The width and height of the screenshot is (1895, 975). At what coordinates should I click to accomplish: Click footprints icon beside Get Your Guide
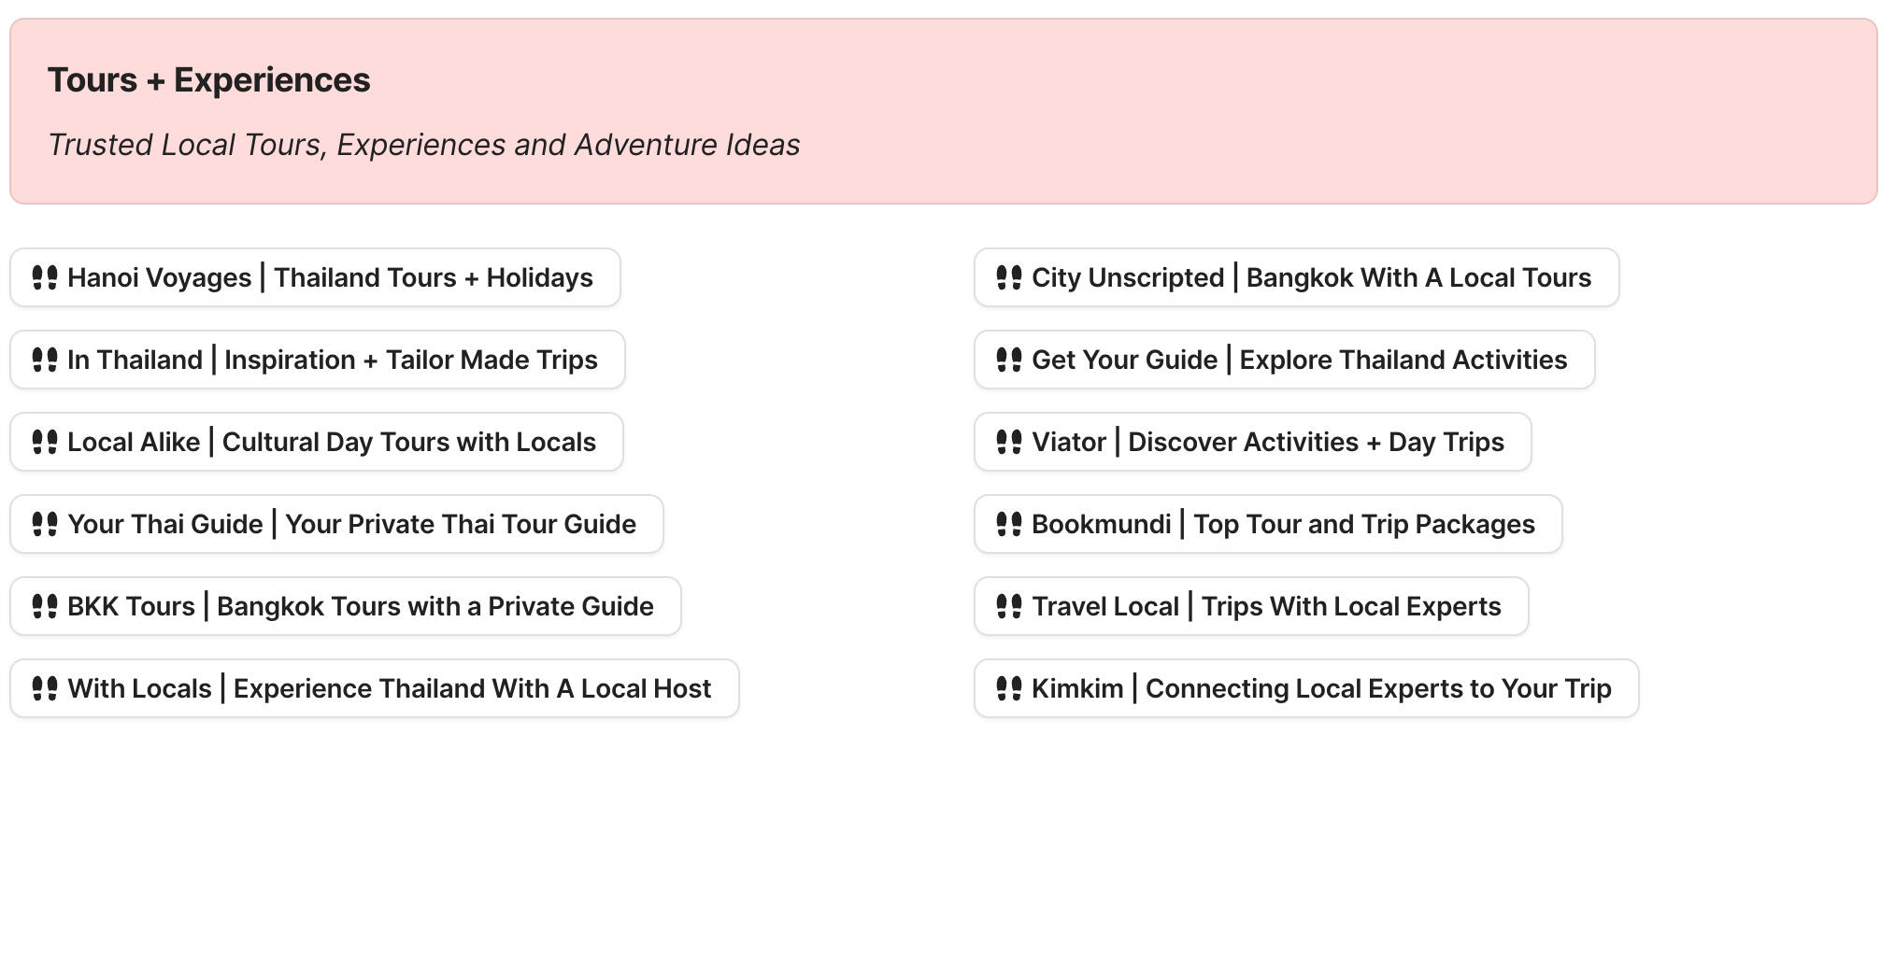click(1009, 360)
